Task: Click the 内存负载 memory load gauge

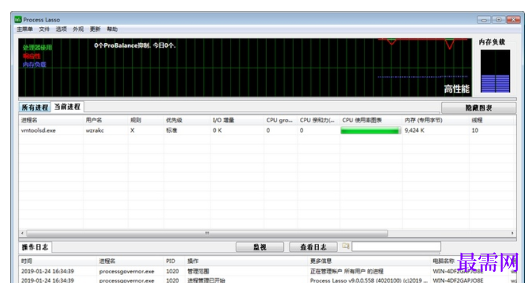Action: [495, 71]
